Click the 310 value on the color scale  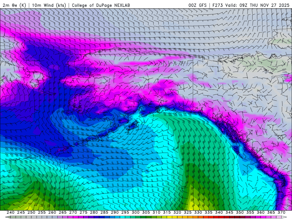click(157, 212)
